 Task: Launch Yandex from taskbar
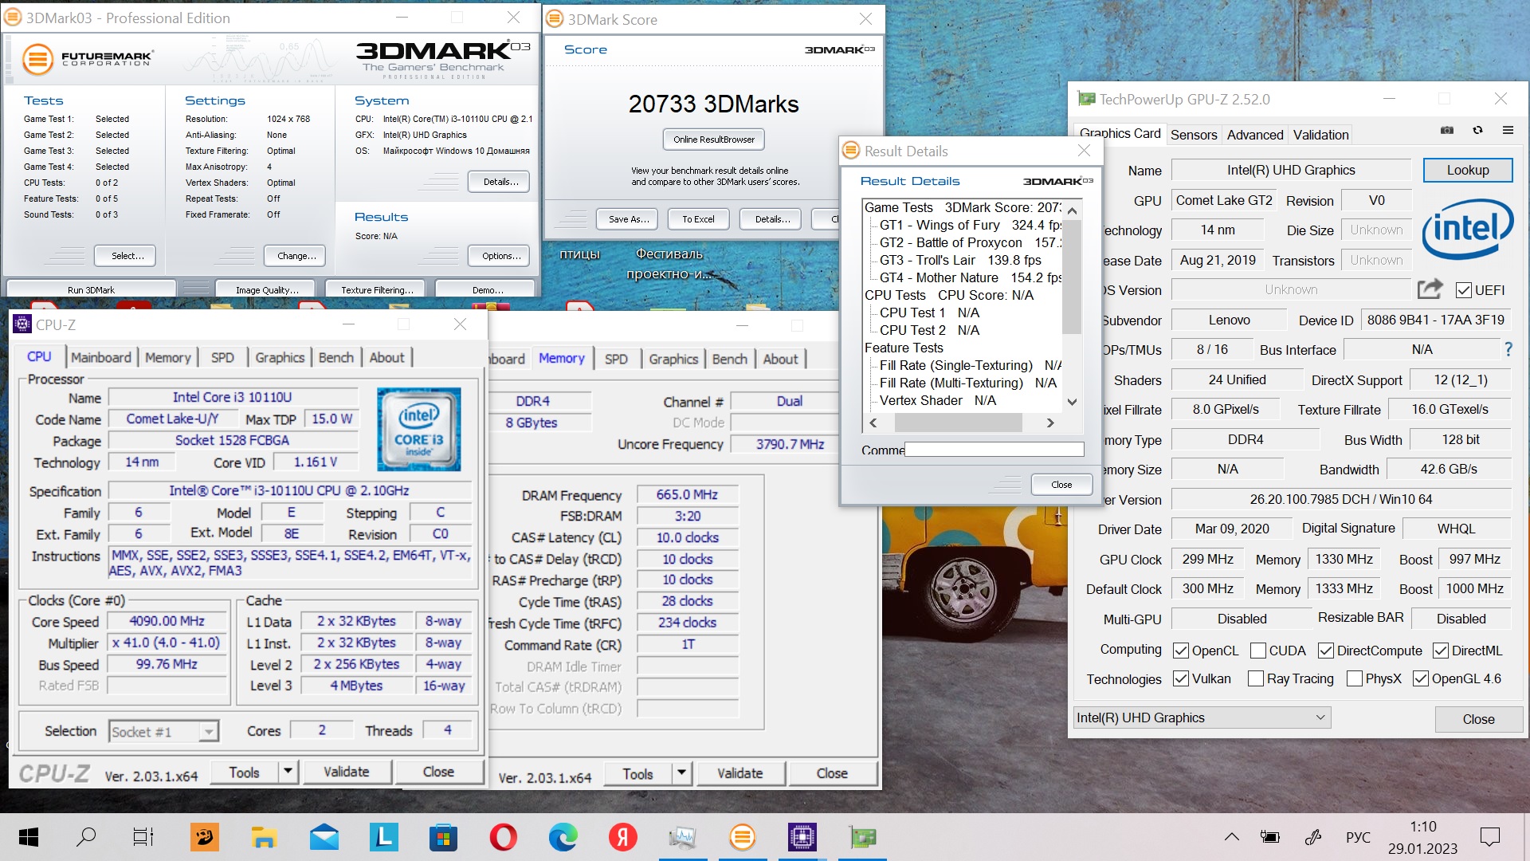(x=622, y=837)
